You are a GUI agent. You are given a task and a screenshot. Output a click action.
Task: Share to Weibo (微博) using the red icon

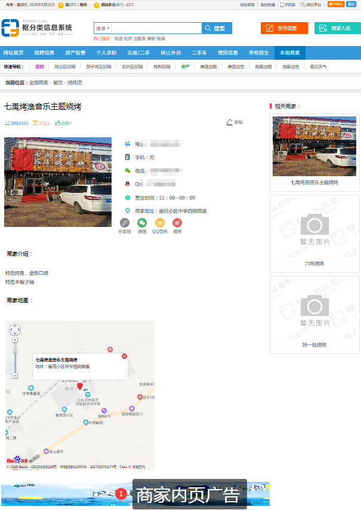(x=177, y=222)
